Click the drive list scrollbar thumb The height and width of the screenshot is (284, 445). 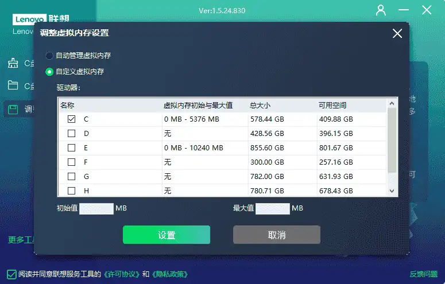click(x=392, y=140)
